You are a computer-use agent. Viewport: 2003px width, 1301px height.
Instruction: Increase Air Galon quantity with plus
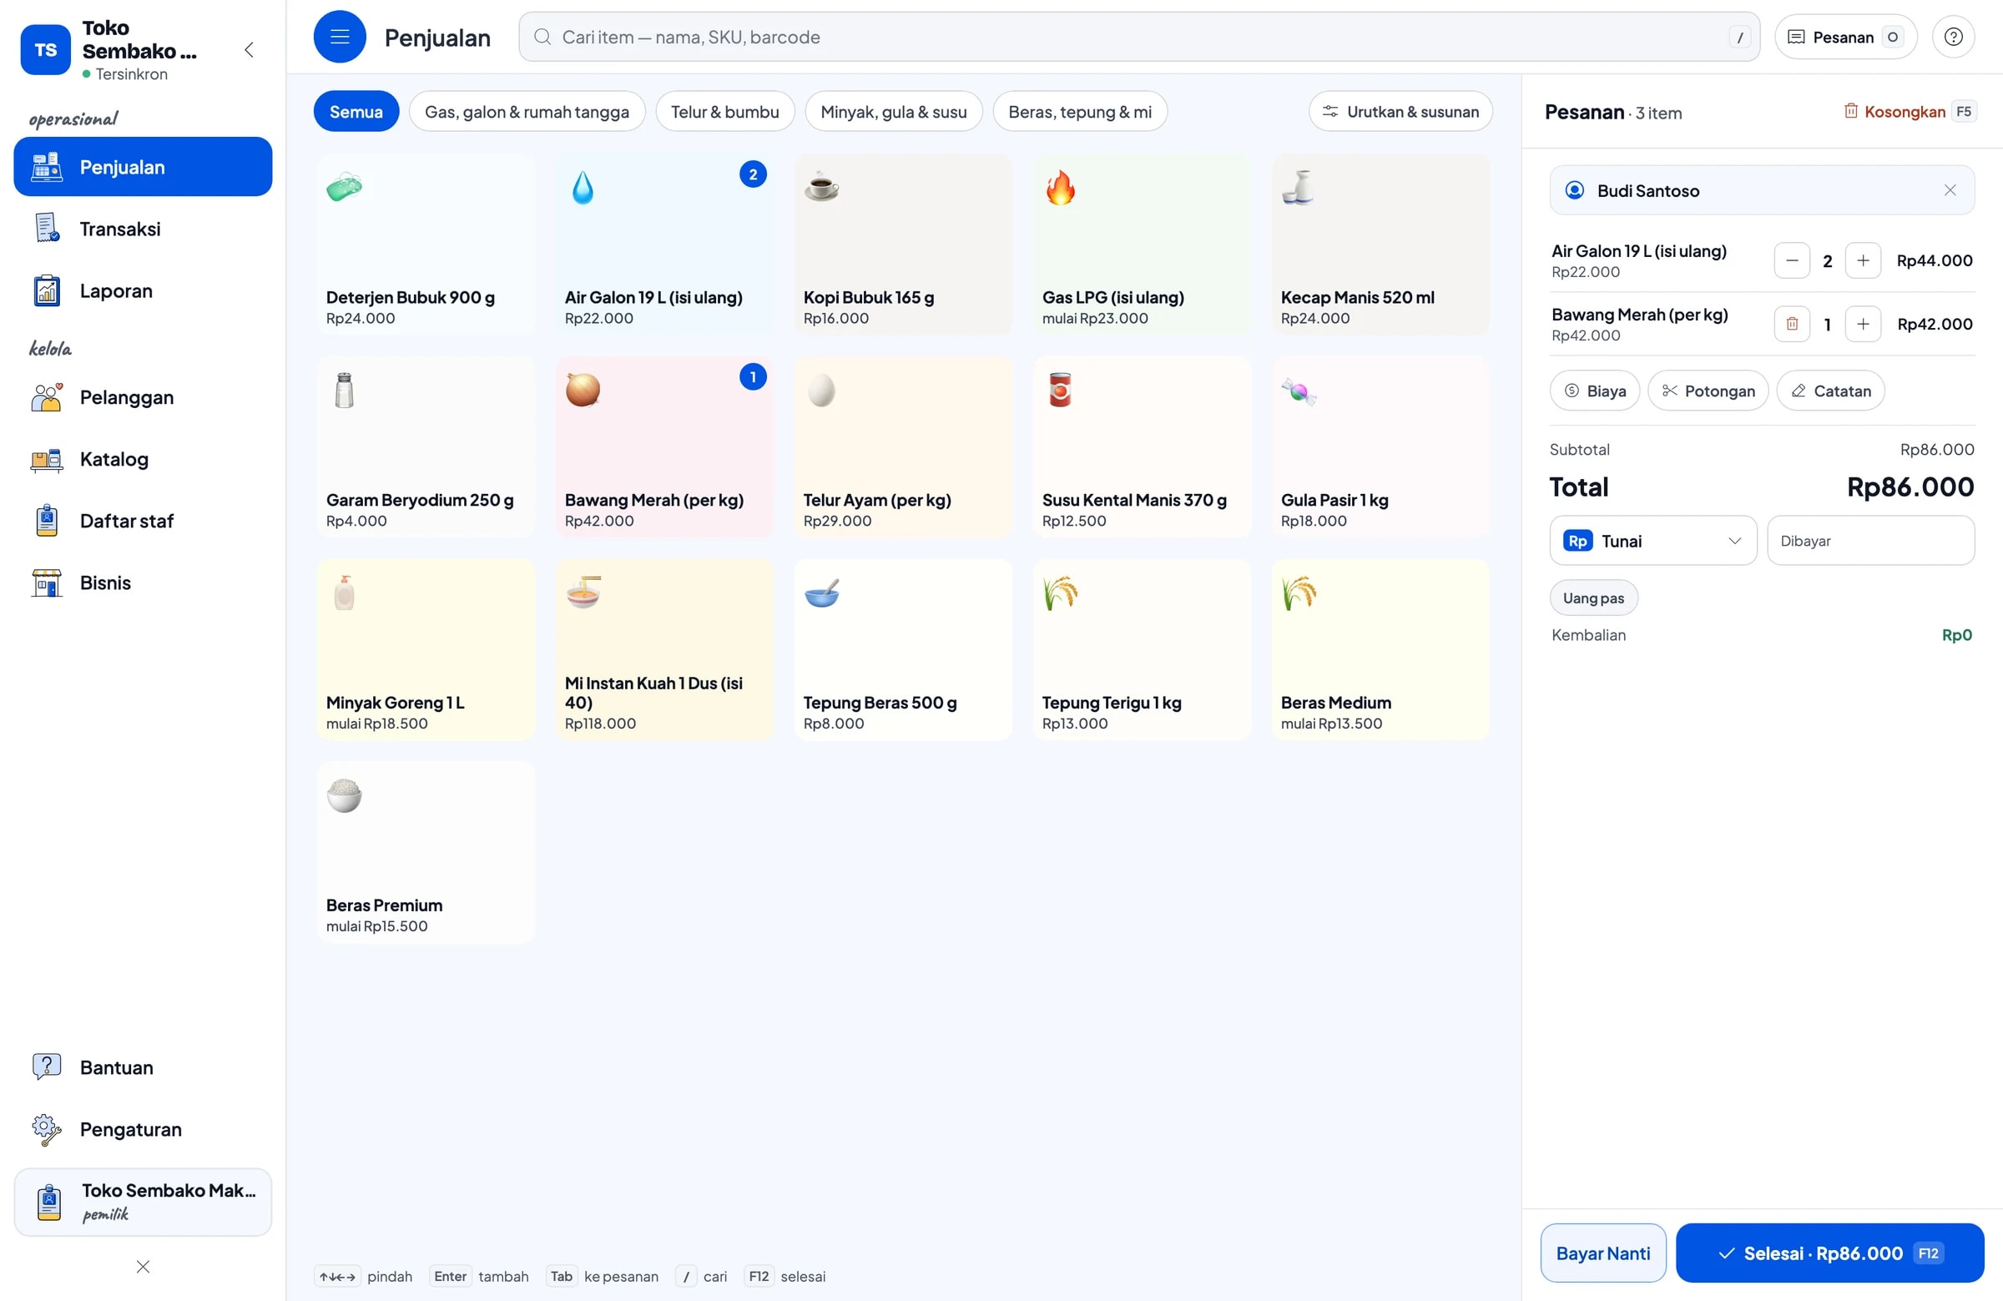coord(1863,261)
